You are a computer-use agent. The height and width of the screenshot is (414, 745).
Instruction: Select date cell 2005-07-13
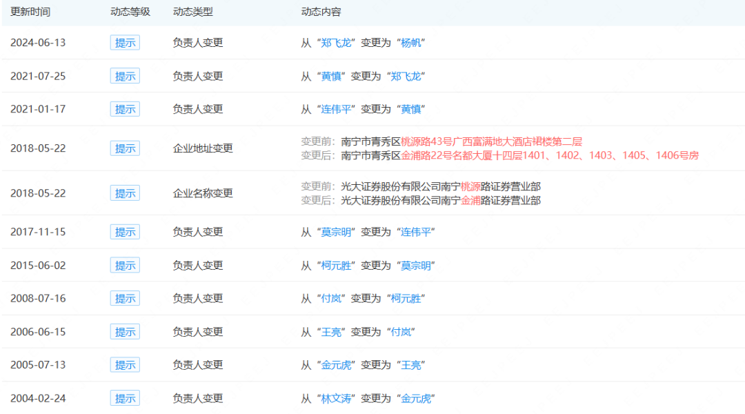click(x=38, y=365)
